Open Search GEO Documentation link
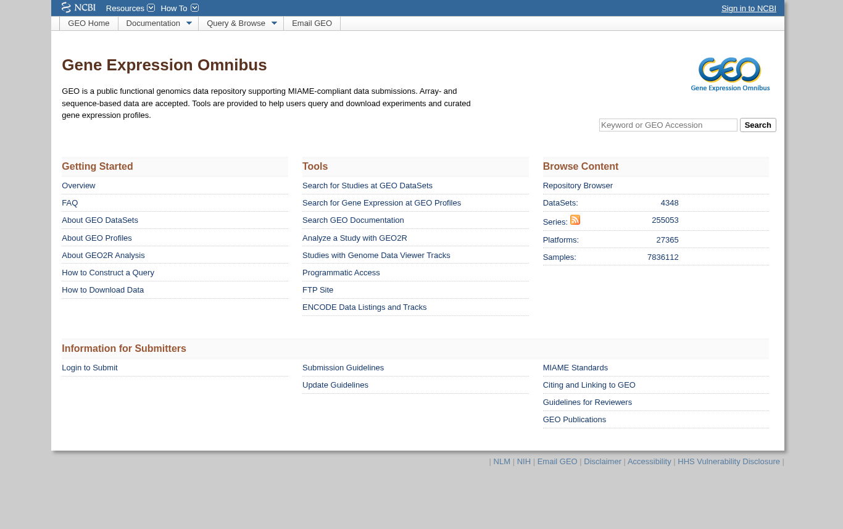 [x=353, y=220]
